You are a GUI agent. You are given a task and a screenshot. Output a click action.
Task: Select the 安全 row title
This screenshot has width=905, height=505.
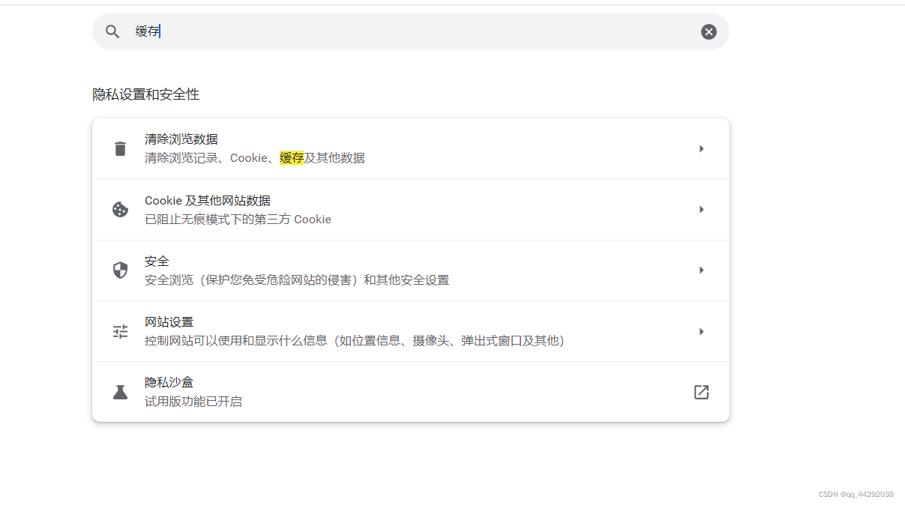pyautogui.click(x=157, y=261)
